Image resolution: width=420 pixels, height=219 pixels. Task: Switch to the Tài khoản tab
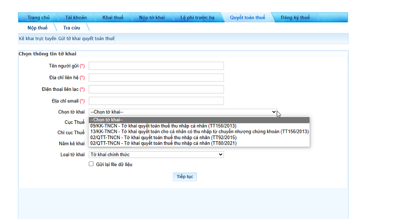(76, 17)
